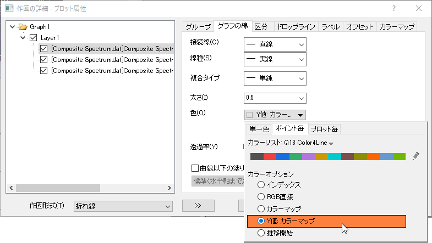
Task: Select the カラーマップ radio option
Action: pyautogui.click(x=261, y=208)
